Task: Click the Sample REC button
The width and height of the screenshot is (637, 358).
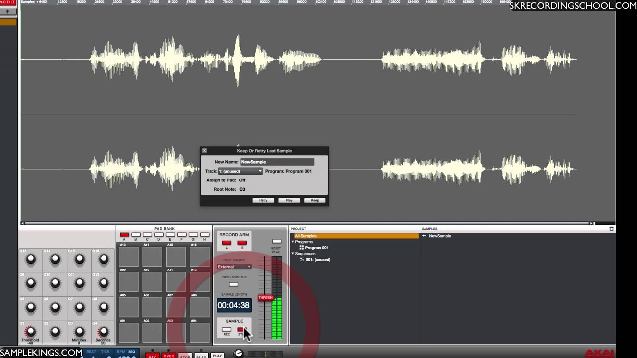Action: pyautogui.click(x=226, y=330)
